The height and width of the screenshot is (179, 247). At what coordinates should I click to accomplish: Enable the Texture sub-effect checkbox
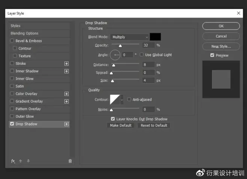point(15,56)
